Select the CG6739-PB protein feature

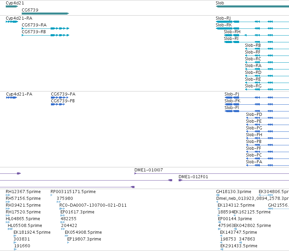[58, 104]
